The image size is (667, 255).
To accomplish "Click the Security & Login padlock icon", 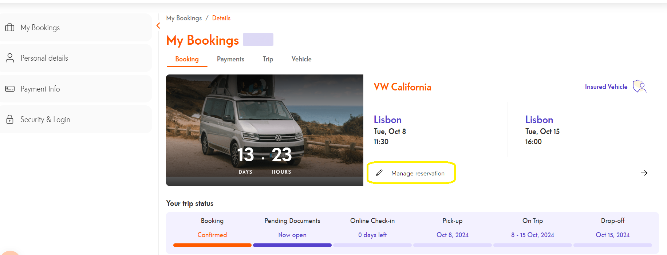I will 10,120.
